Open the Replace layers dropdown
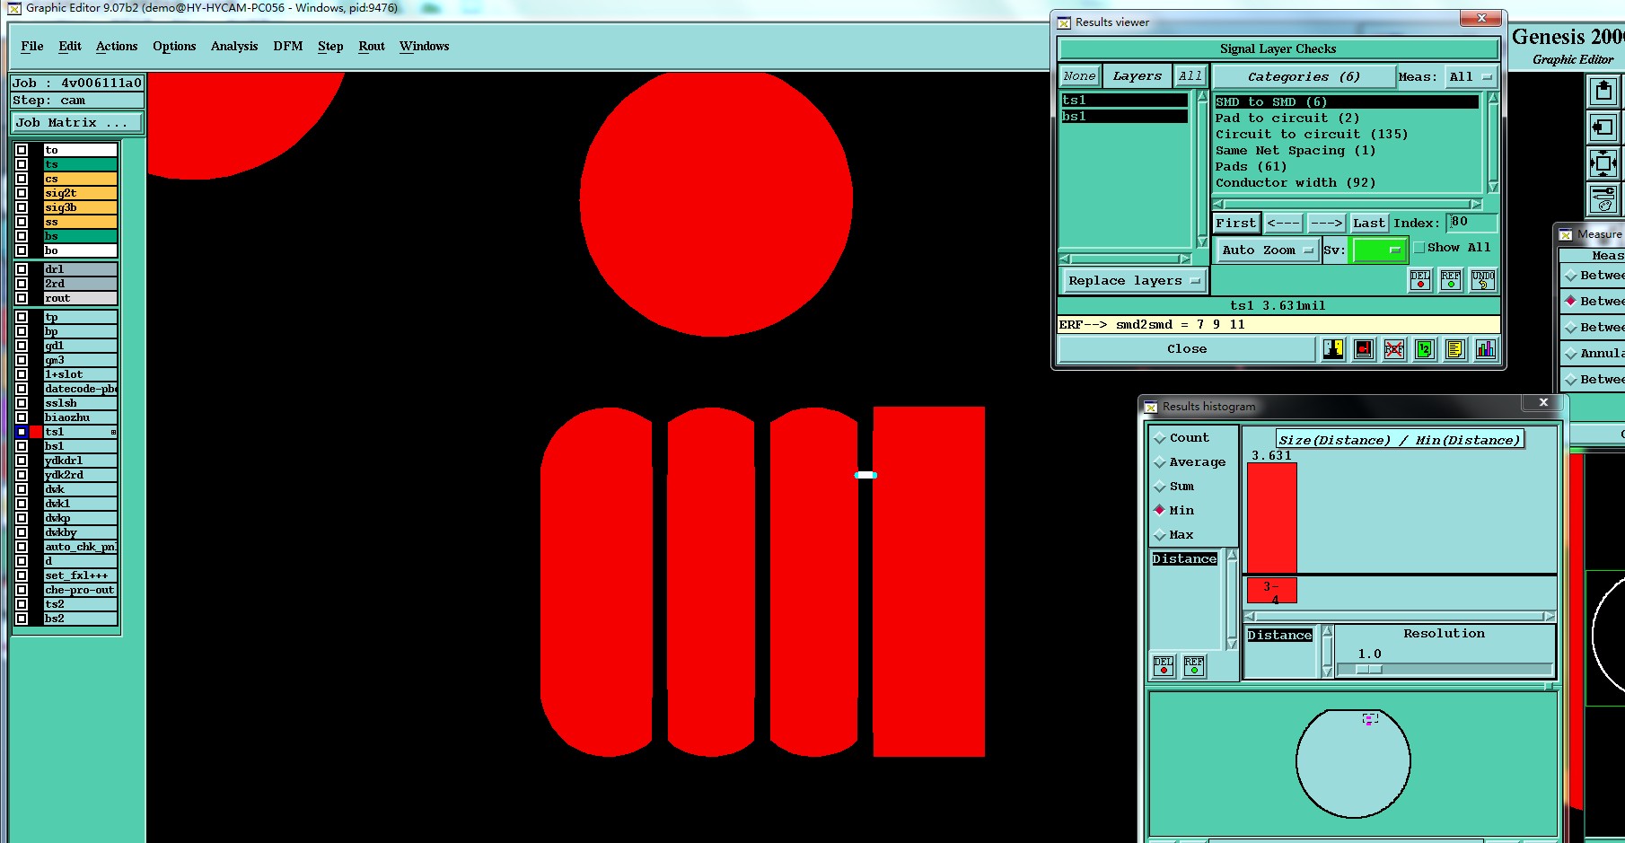This screenshot has height=843, width=1625. (1133, 281)
